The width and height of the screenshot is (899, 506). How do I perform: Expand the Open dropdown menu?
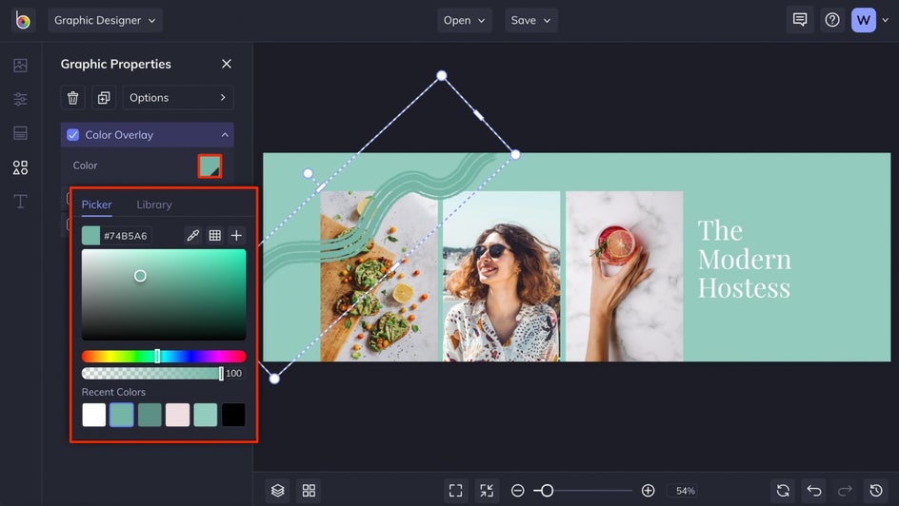(464, 20)
